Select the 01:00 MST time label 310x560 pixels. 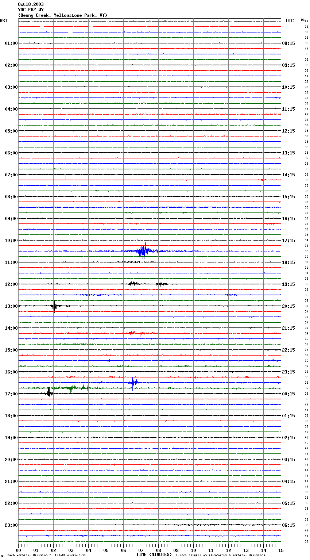(x=11, y=43)
